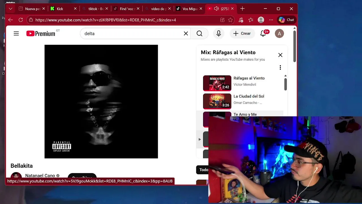The height and width of the screenshot is (204, 362).
Task: Switch to the Vos Migue TikTok tab
Action: [x=189, y=9]
